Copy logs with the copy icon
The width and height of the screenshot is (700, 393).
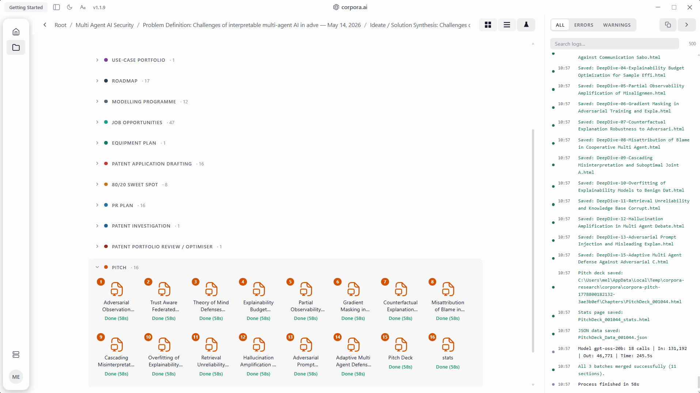pyautogui.click(x=668, y=25)
